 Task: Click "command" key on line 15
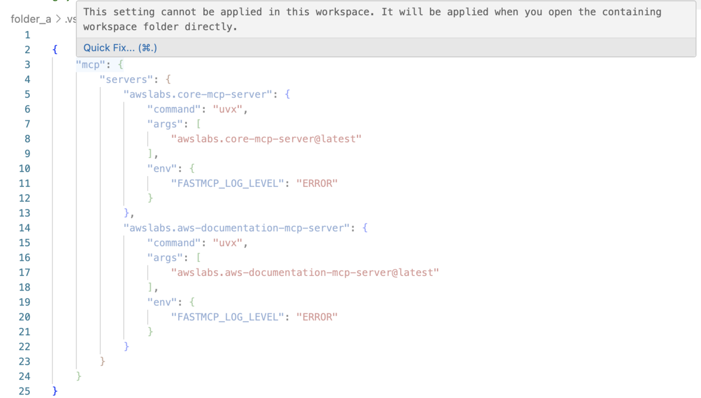(x=173, y=243)
